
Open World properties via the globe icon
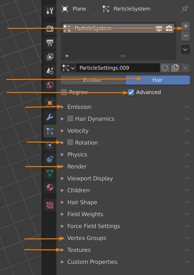point(50,85)
